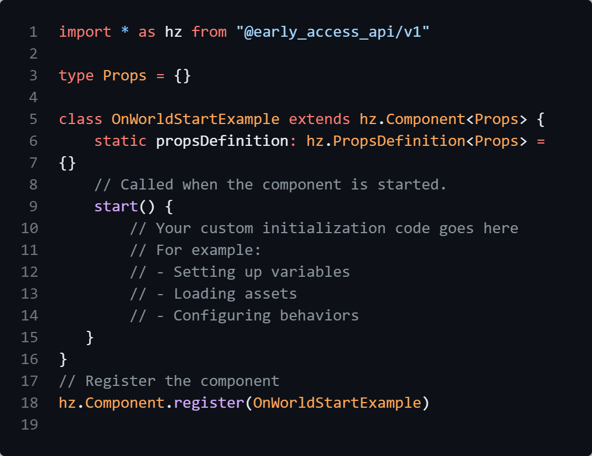
Task: Click line number 19 in the gutter
Action: [x=29, y=424]
